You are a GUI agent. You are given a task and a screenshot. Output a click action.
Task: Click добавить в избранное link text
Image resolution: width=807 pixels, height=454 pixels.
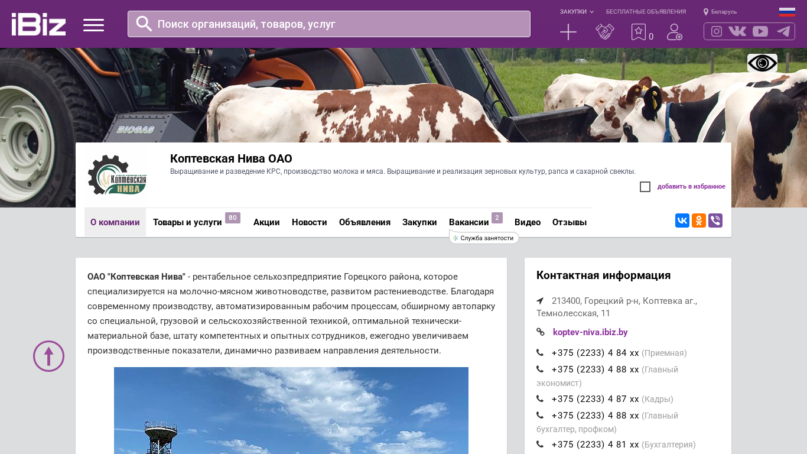coord(691,187)
